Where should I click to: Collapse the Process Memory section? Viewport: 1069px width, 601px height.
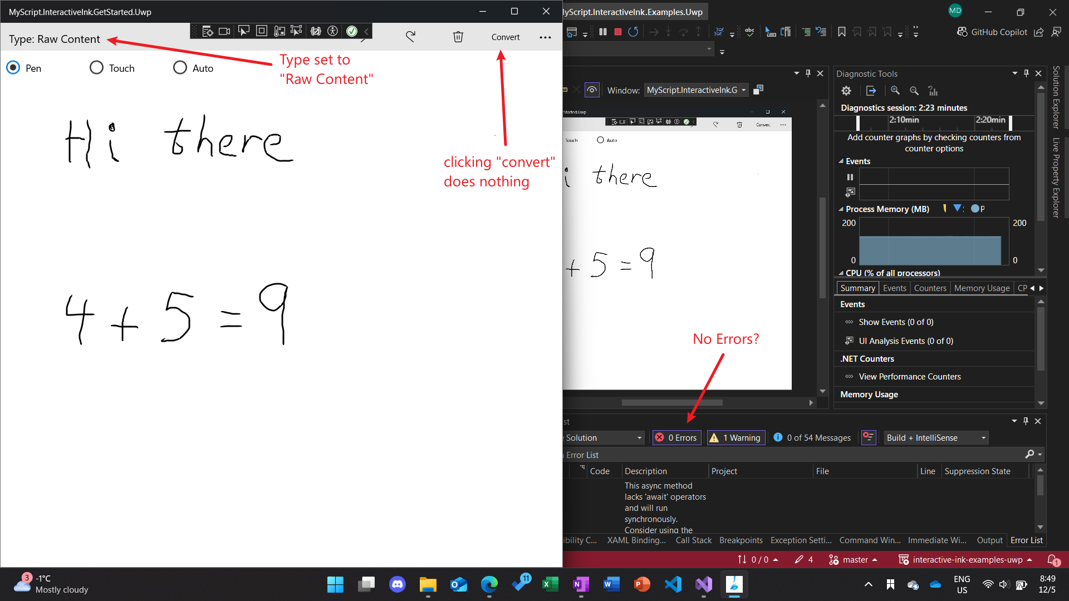[841, 209]
